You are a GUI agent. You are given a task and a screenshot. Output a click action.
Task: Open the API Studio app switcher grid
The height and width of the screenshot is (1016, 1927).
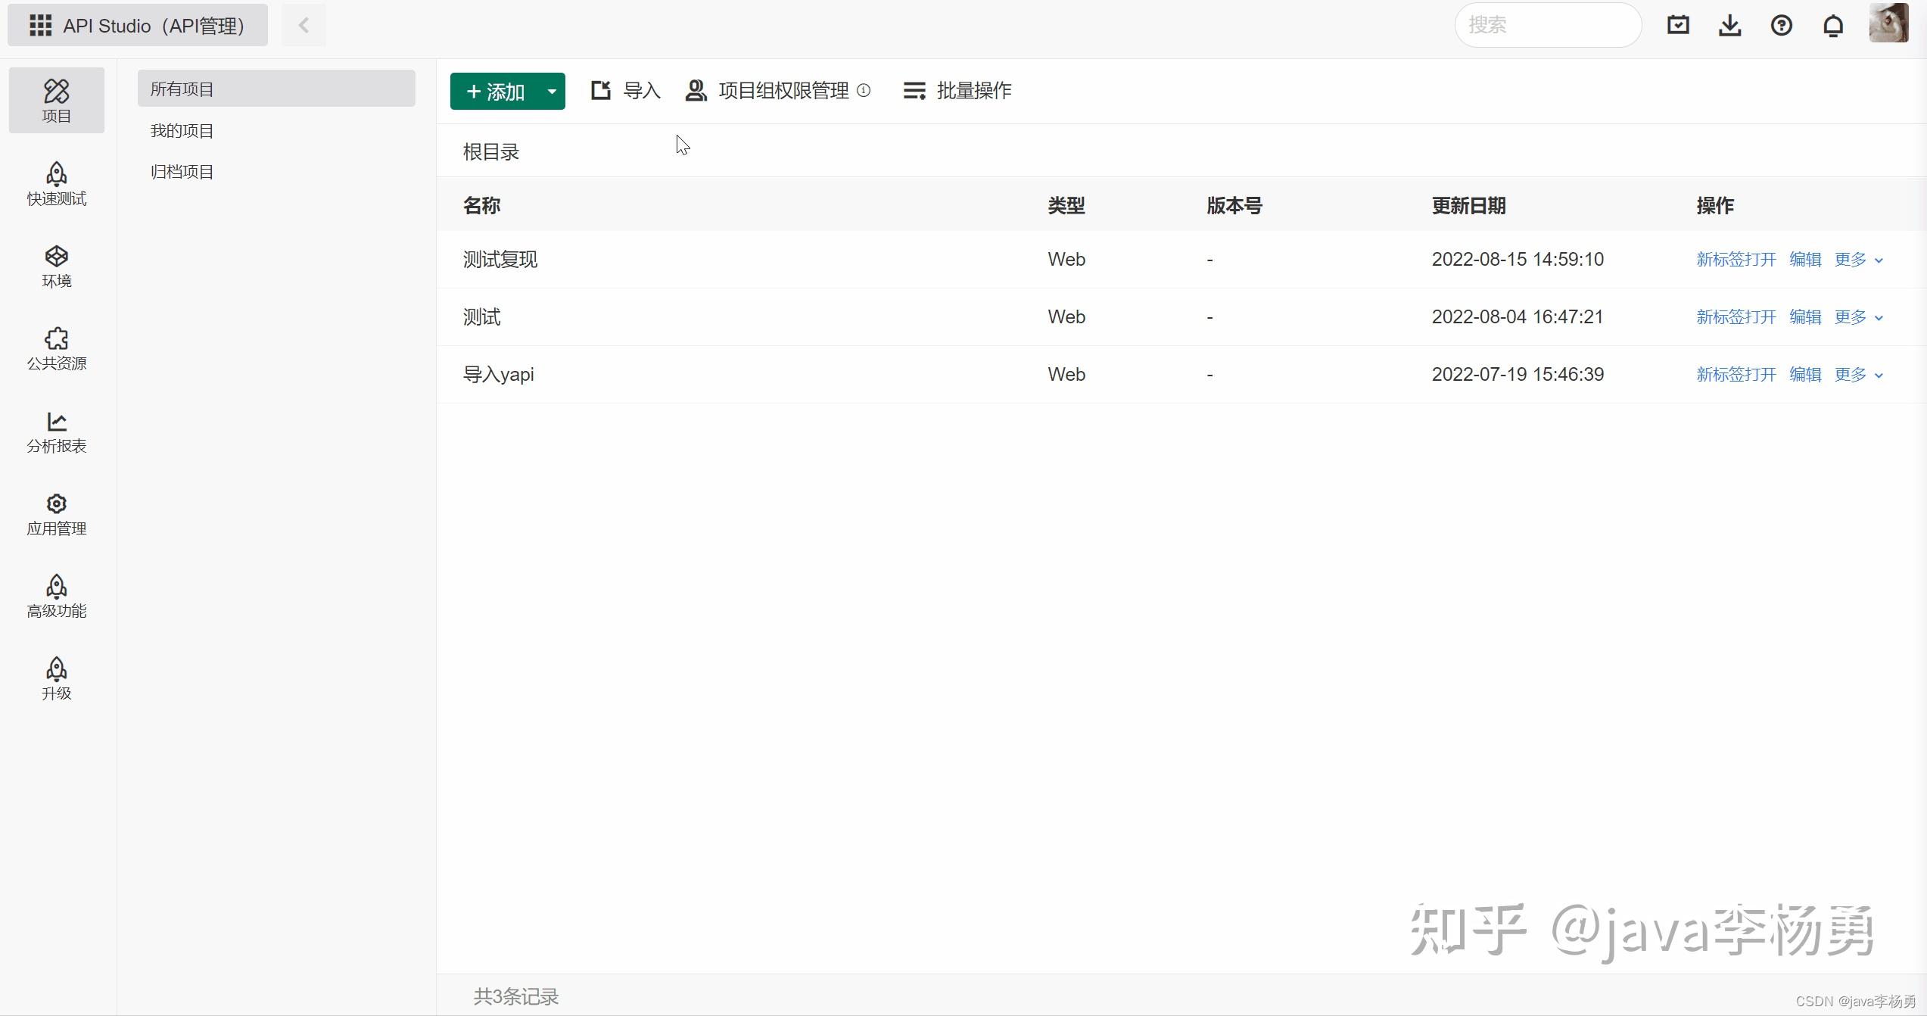tap(40, 26)
